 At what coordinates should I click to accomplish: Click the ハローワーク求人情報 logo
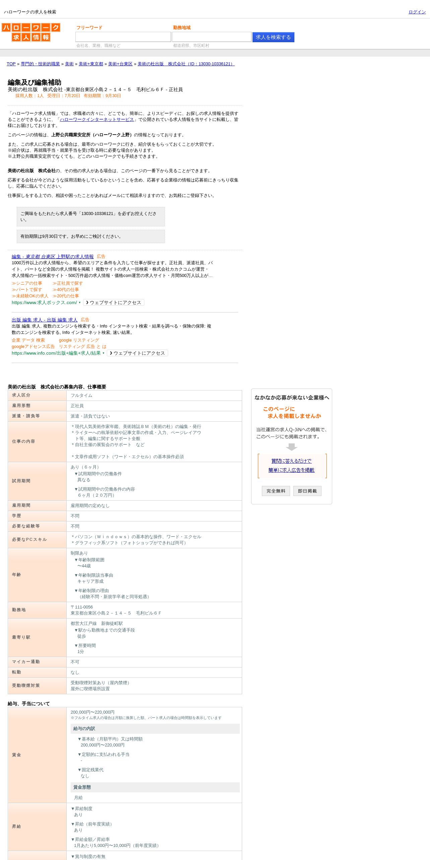coord(31,32)
